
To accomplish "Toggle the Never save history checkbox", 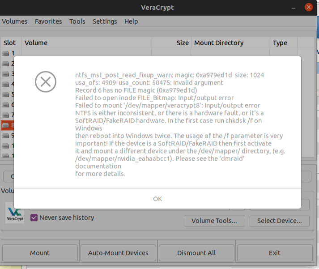I will [x=34, y=218].
